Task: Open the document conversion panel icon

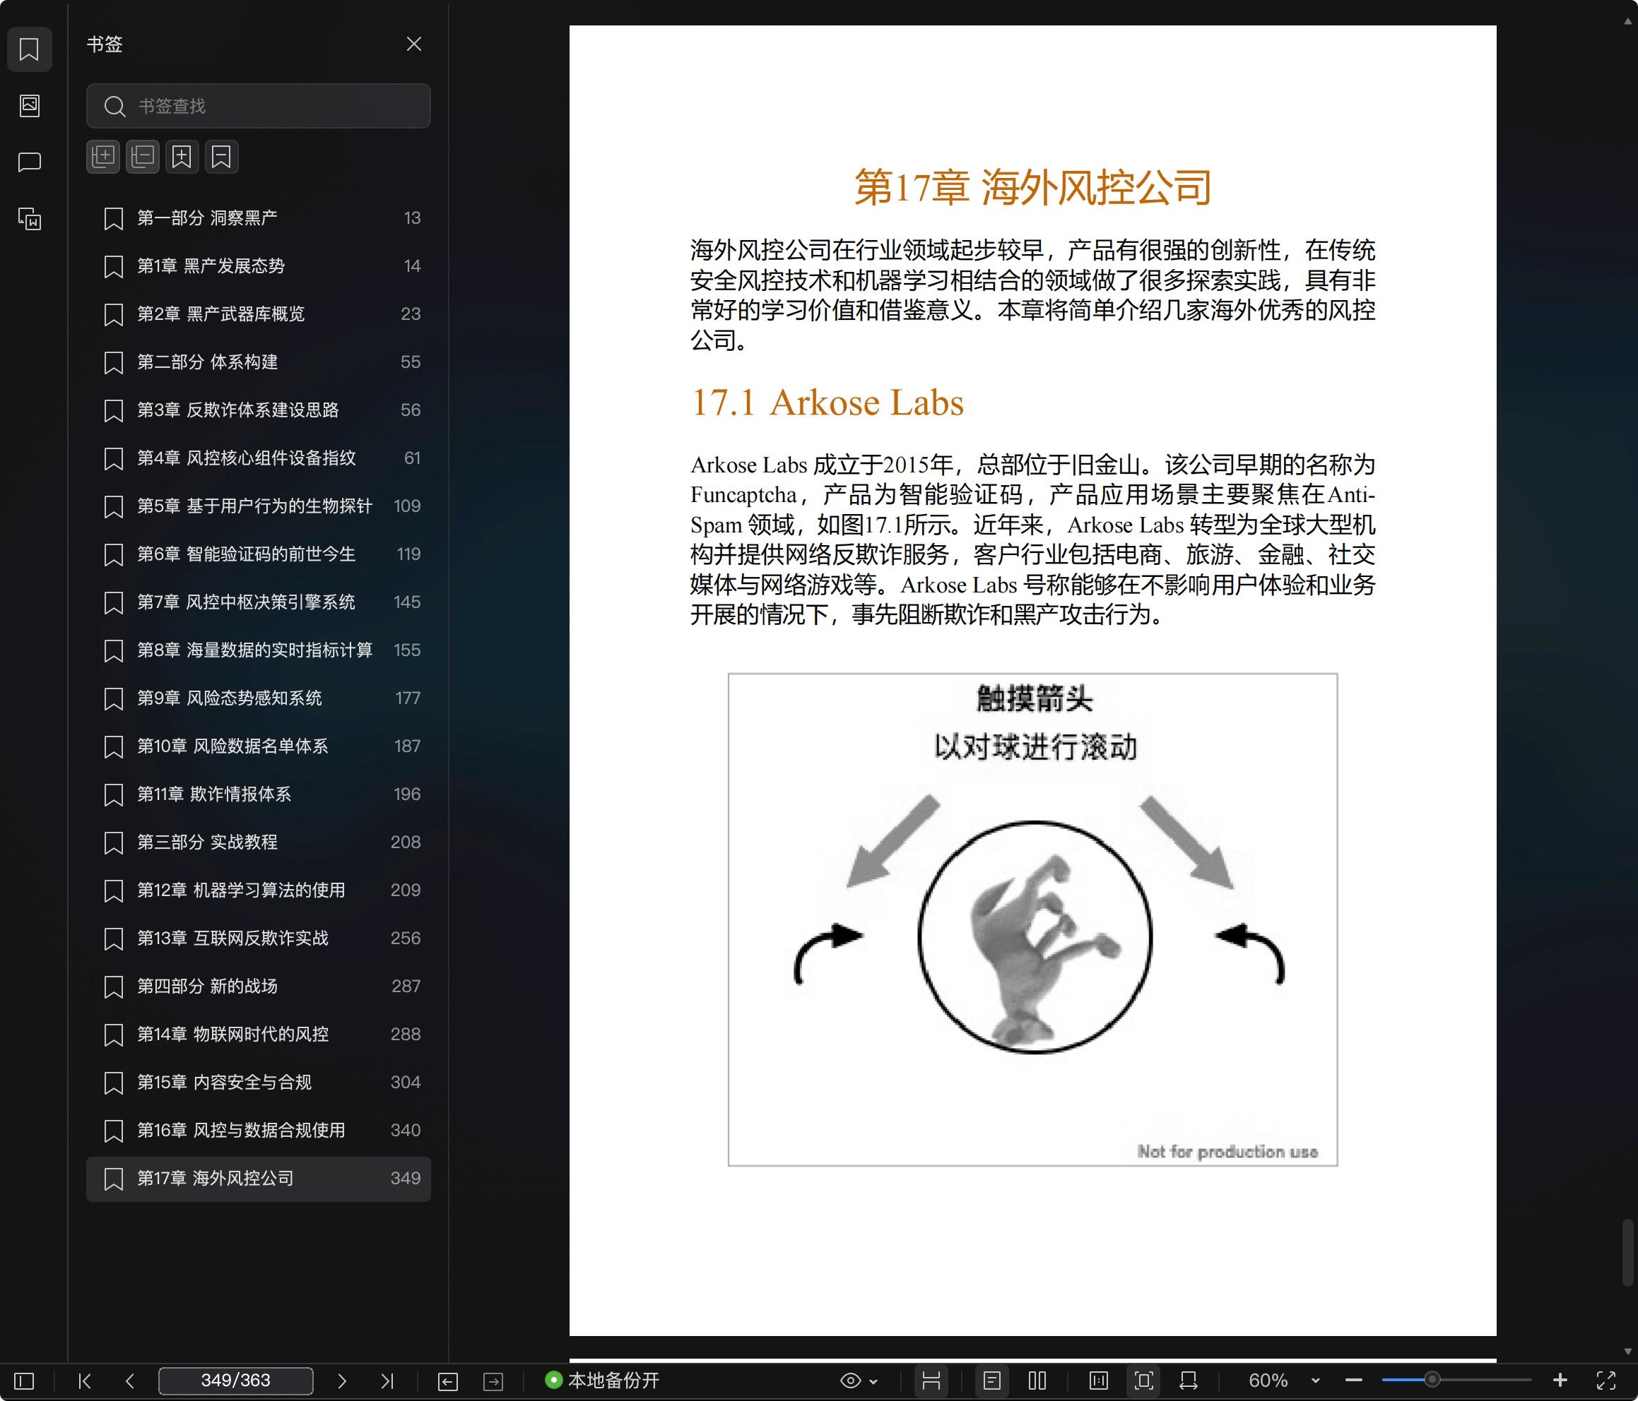Action: [29, 219]
